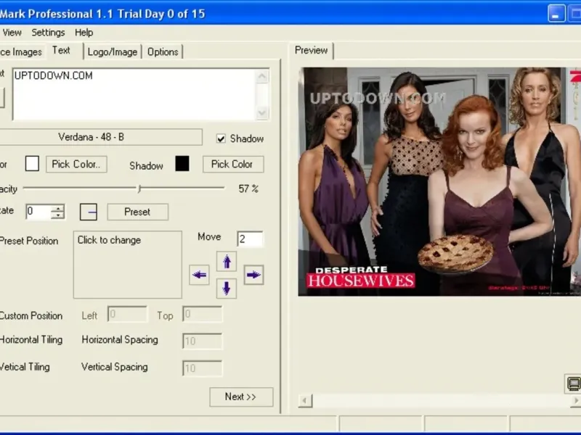581x435 pixels.
Task: Click the move down arrow
Action: click(227, 288)
